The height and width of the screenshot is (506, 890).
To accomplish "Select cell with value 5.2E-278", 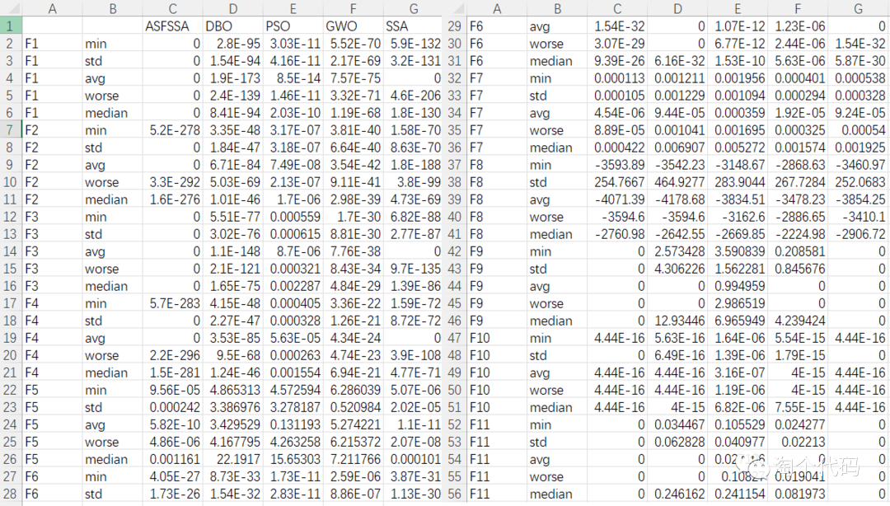I will pos(172,130).
